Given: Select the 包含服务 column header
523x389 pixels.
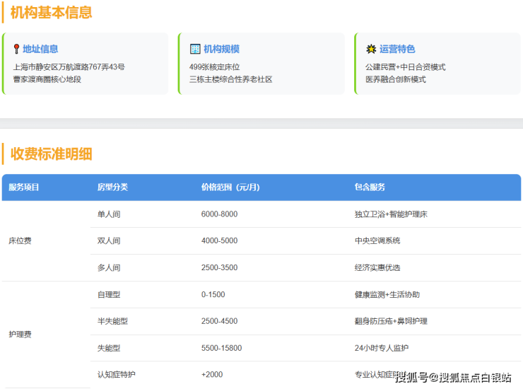Looking at the screenshot, I should [370, 187].
